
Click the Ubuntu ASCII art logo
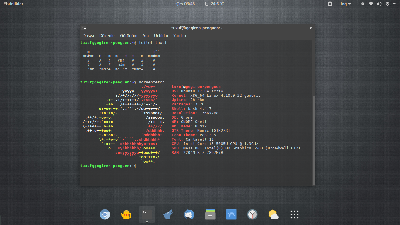[x=124, y=124]
